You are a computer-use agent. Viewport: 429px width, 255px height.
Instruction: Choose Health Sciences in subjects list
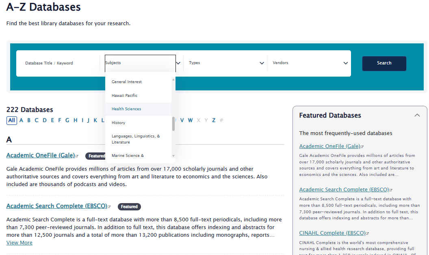click(x=139, y=109)
